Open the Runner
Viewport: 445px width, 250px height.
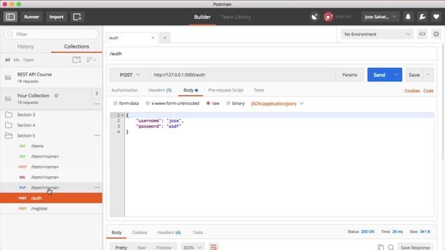click(31, 17)
